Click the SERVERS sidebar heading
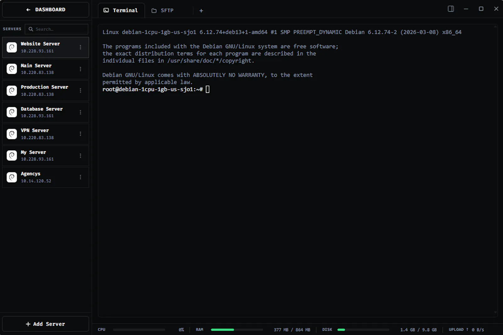The height and width of the screenshot is (335, 503). coord(12,29)
